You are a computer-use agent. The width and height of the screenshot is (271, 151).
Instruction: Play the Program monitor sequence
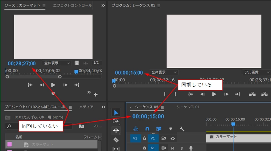[214, 94]
